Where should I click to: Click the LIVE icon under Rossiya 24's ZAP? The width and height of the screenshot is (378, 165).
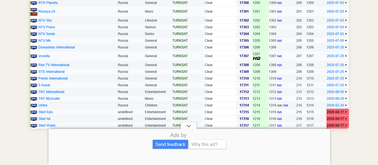(34, 14)
